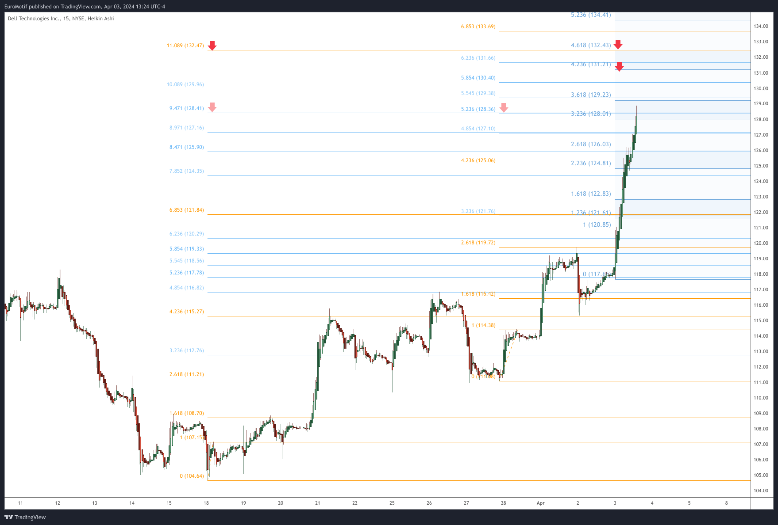Select Fibonacci label 3.618 (129.23)
Viewport: 778px width, 525px height.
pos(591,95)
